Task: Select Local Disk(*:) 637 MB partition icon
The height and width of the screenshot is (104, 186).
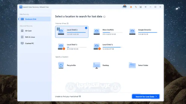Action: [97, 47]
